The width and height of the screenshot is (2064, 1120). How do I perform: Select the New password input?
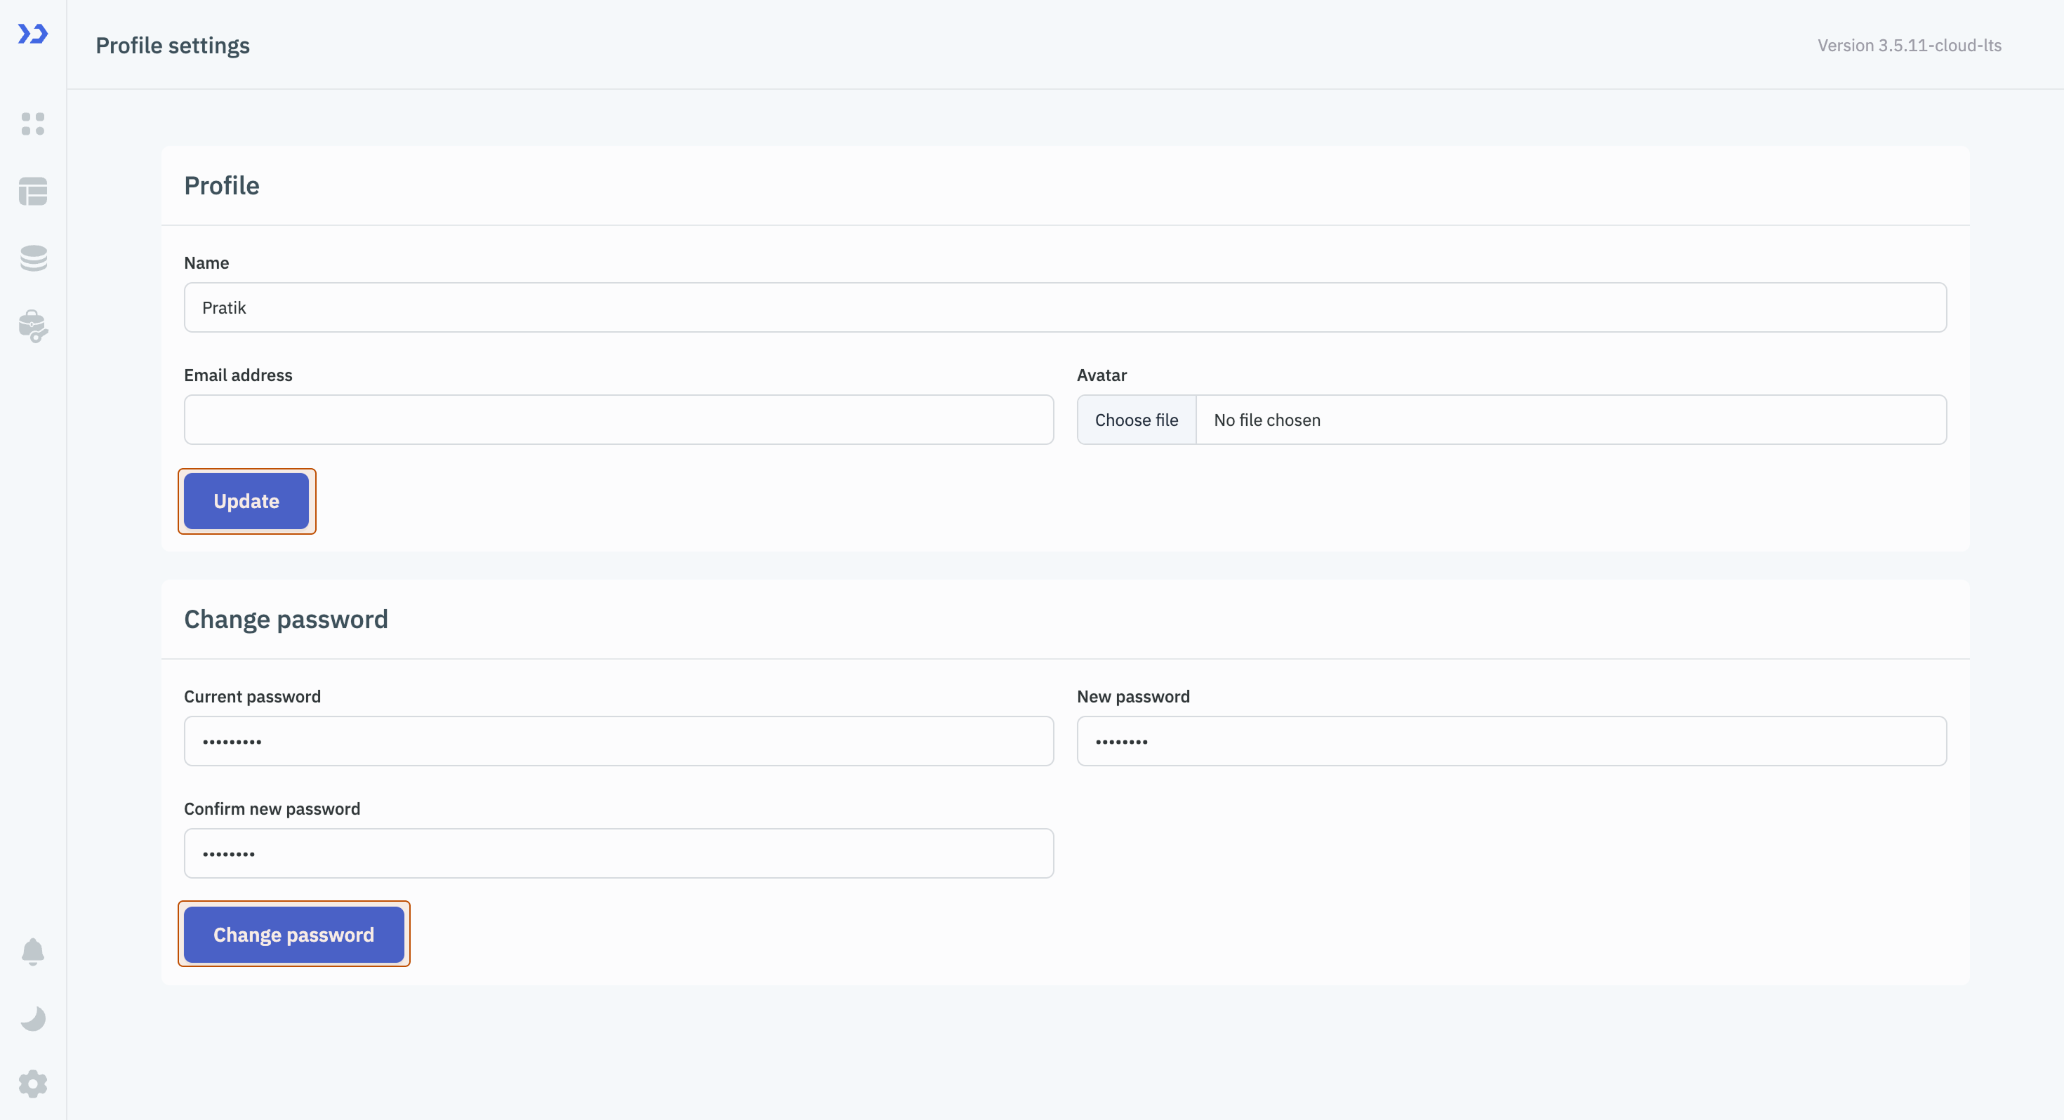[1510, 741]
